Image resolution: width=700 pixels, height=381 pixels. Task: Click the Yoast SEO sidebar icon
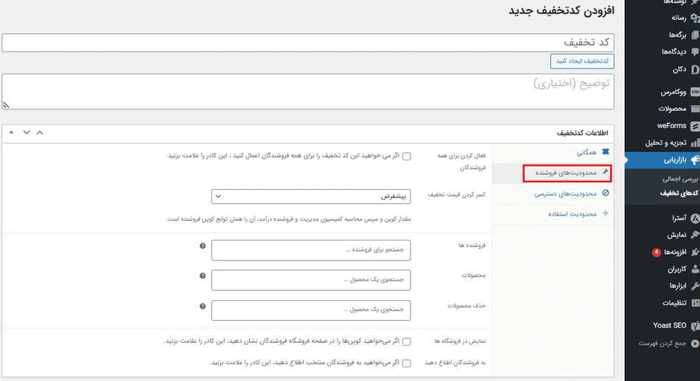pyautogui.click(x=695, y=326)
